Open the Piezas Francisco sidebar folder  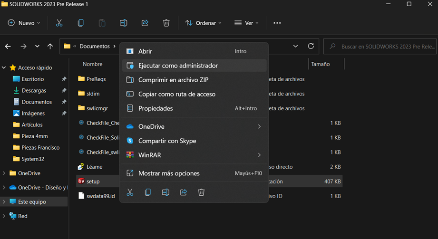pyautogui.click(x=40, y=147)
